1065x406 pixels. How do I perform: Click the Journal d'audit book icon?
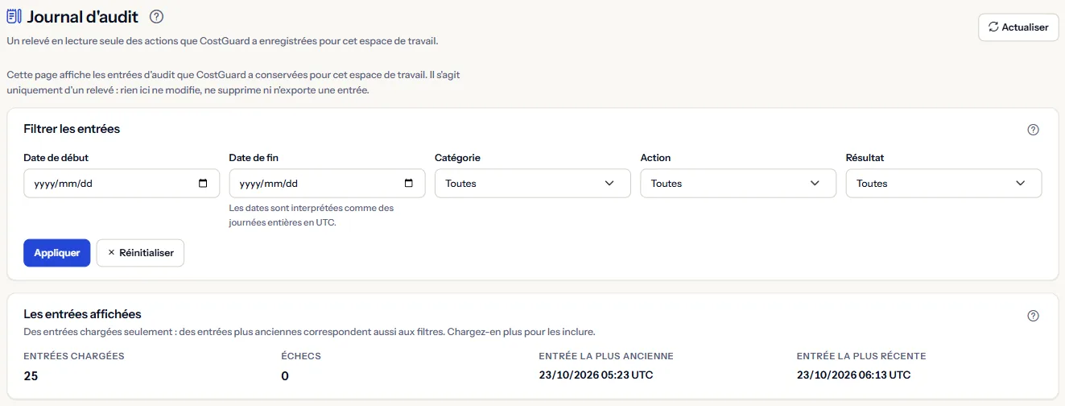coord(14,16)
